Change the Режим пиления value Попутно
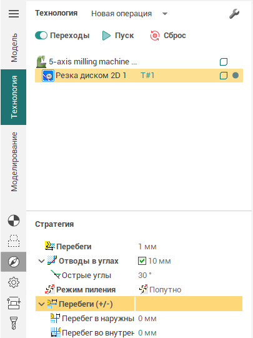 166,290
